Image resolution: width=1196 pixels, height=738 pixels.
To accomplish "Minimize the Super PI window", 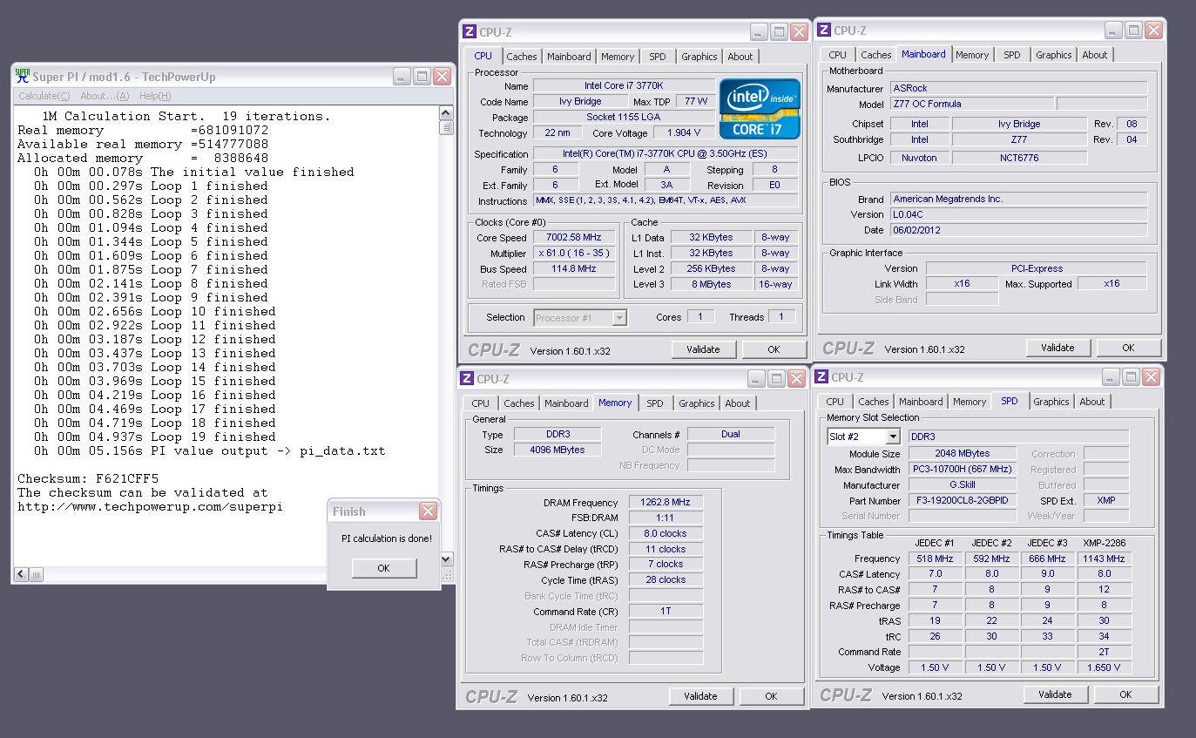I will (x=402, y=76).
